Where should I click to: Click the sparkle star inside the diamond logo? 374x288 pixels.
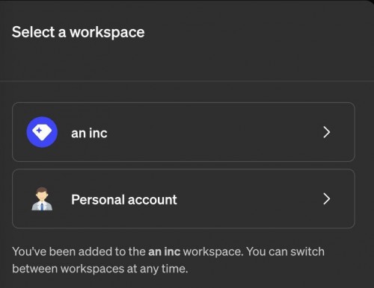[x=39, y=131]
